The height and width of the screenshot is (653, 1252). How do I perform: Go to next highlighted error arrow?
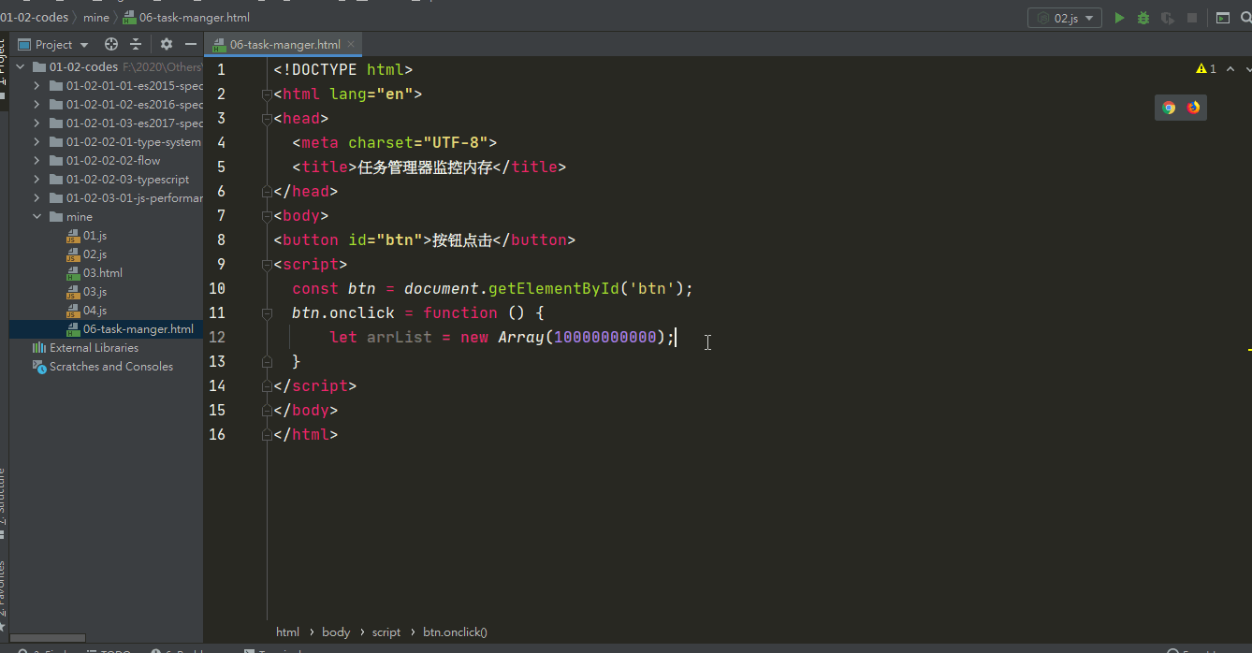pyautogui.click(x=1248, y=68)
